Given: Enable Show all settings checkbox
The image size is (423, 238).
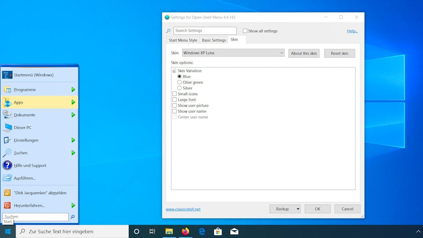Looking at the screenshot, I should 245,31.
